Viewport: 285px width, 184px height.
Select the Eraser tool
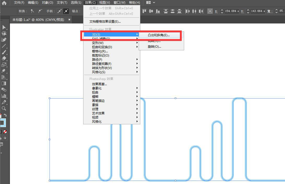click(x=4, y=58)
